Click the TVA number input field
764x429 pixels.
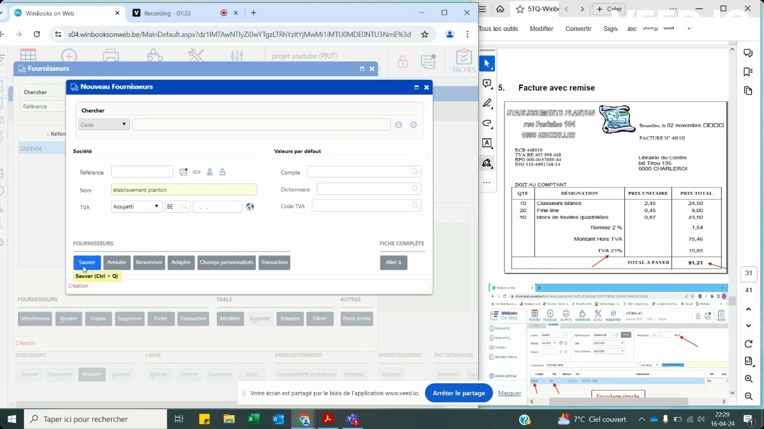pyautogui.click(x=217, y=207)
